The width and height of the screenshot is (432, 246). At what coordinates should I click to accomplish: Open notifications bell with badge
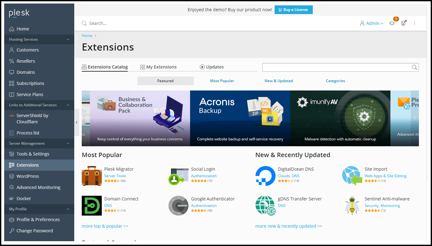392,23
